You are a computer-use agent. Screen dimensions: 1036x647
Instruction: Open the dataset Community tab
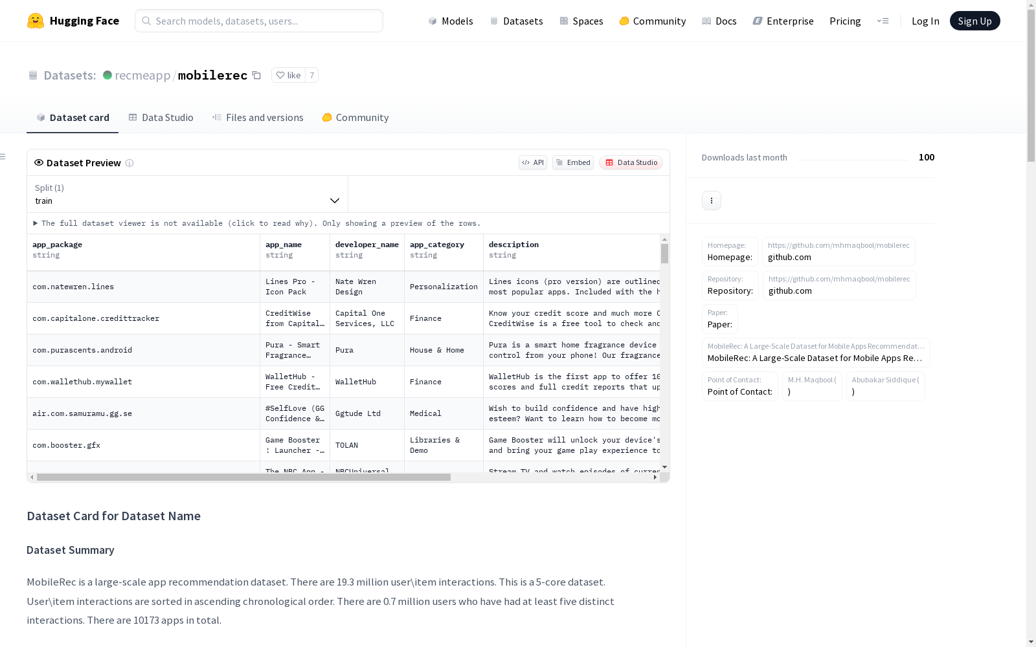pyautogui.click(x=355, y=118)
